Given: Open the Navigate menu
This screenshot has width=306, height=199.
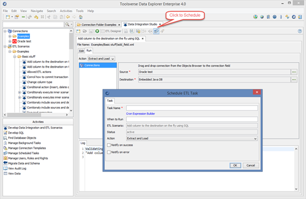Looking at the screenshot, I should 37,11.
